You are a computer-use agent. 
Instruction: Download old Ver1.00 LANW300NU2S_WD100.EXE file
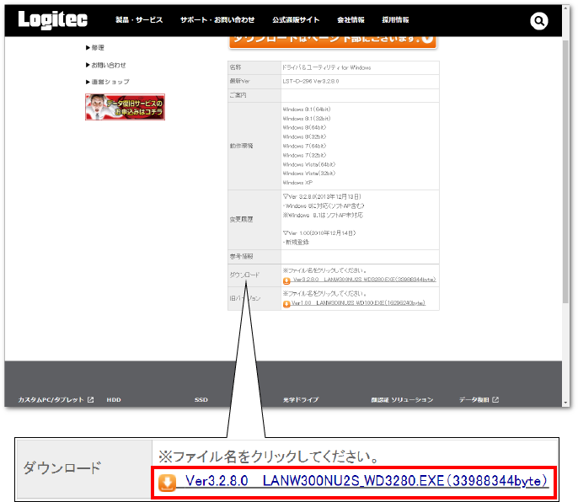(358, 303)
